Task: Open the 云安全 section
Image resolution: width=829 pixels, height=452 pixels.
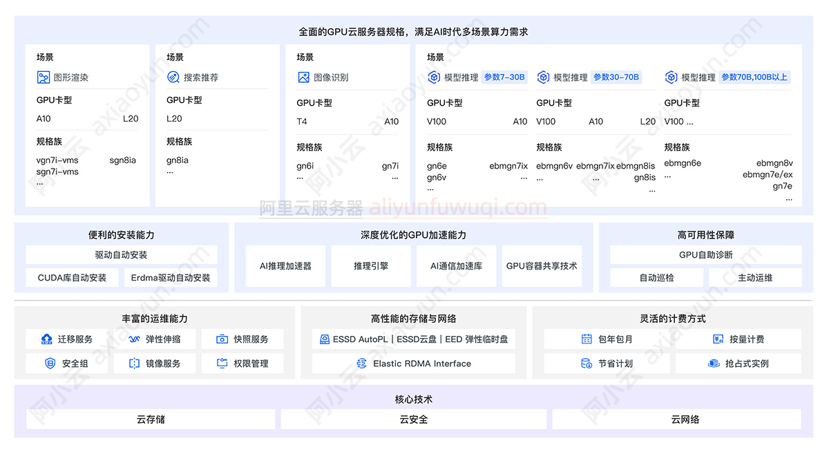Action: point(414,419)
